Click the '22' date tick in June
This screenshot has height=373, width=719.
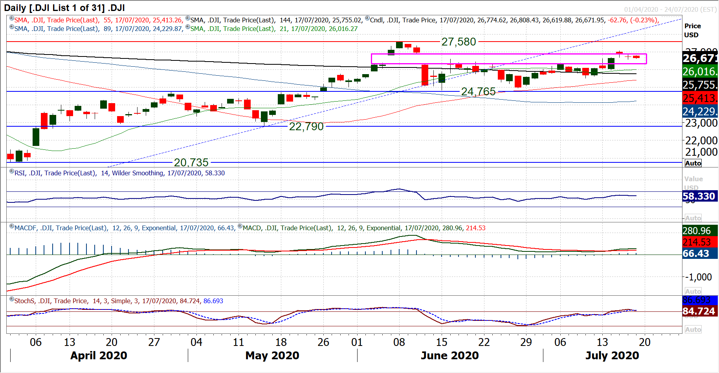(x=484, y=342)
